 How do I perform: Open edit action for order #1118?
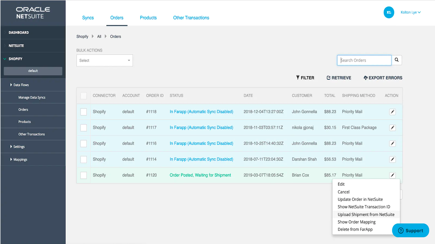(392, 112)
